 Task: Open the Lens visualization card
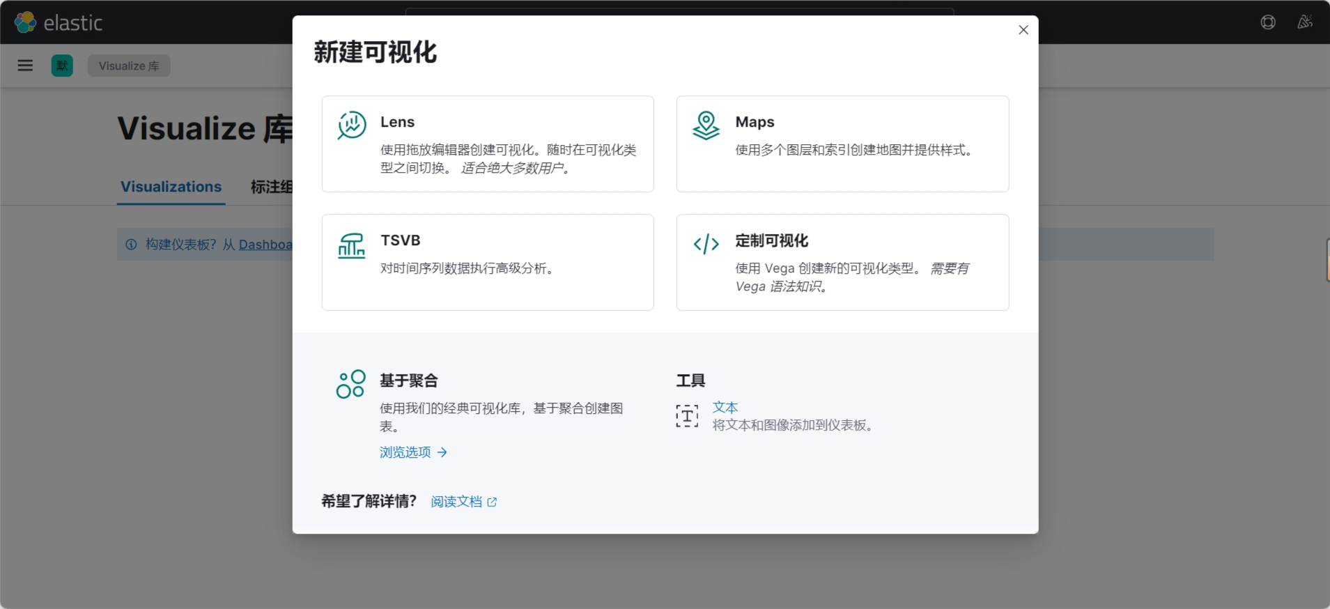pos(488,144)
